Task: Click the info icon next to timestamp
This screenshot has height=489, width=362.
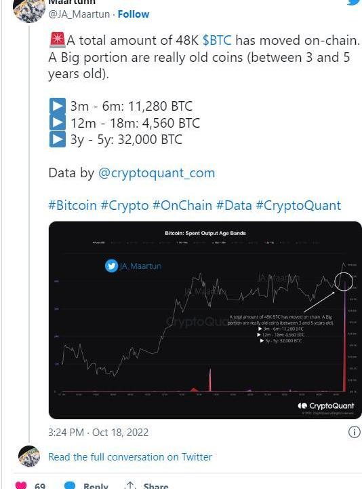Action: coord(355,432)
